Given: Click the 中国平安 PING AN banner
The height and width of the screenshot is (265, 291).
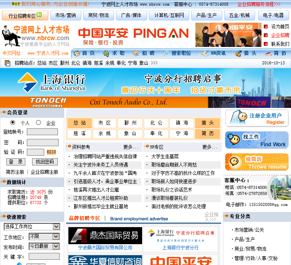Looking at the screenshot, I should (133, 36).
